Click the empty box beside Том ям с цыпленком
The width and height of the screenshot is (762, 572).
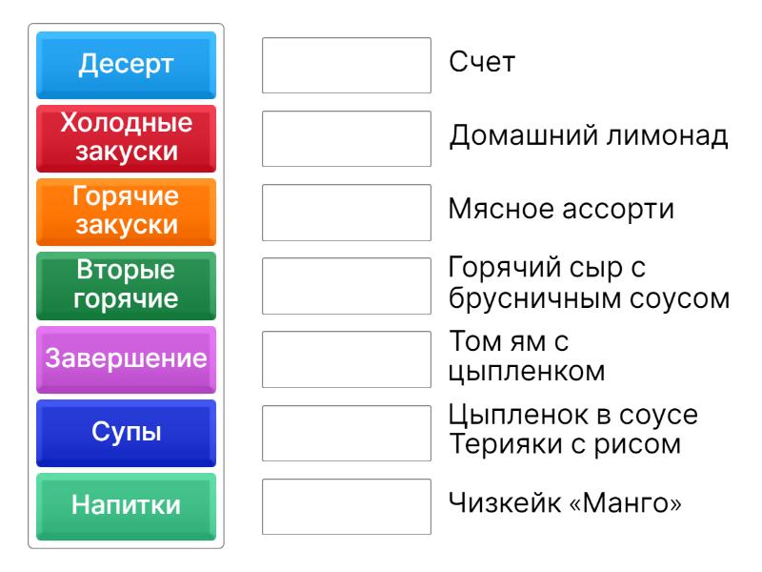click(x=347, y=359)
